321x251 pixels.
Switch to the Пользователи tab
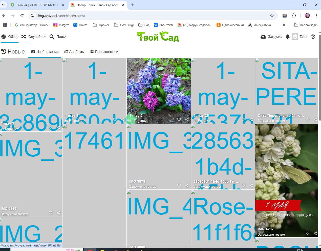tap(104, 52)
